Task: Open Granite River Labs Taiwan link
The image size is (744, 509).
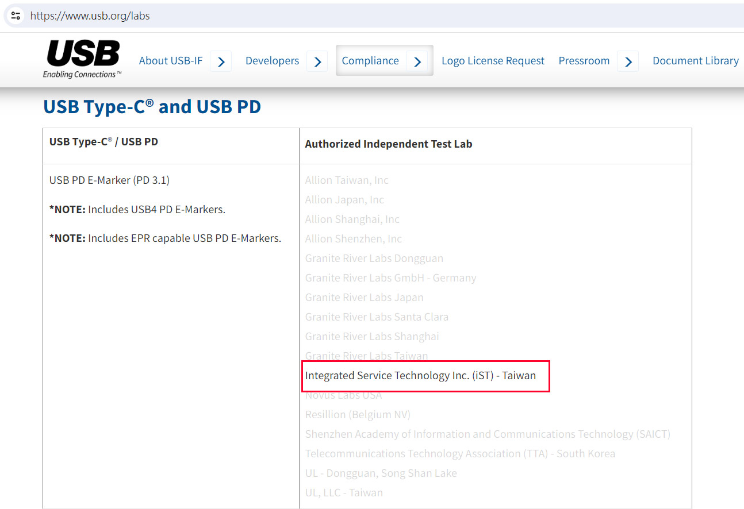Action: click(366, 356)
